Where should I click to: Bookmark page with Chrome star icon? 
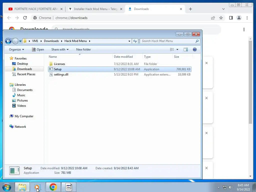[221, 18]
